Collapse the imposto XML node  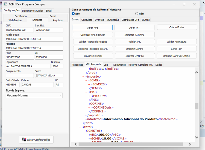point(83,77)
